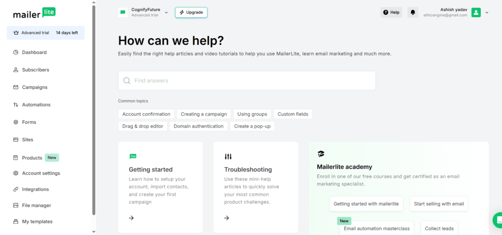Image resolution: width=502 pixels, height=235 pixels.
Task: Choose the Custom fields topic
Action: pyautogui.click(x=293, y=114)
